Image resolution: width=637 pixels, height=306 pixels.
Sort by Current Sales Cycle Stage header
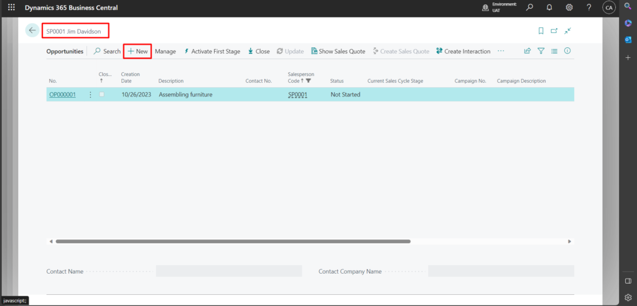click(395, 81)
